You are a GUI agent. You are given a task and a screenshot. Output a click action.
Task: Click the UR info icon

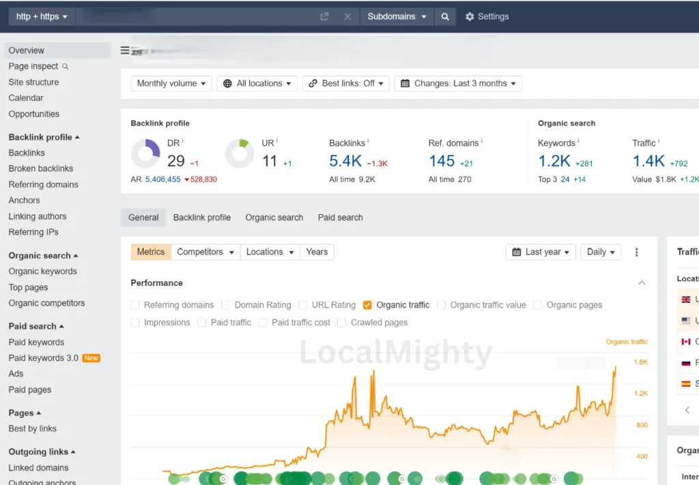pos(277,141)
